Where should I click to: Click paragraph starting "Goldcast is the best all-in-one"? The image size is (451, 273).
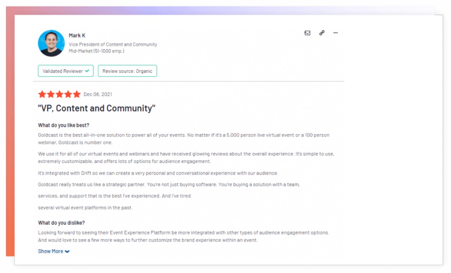pos(184,139)
